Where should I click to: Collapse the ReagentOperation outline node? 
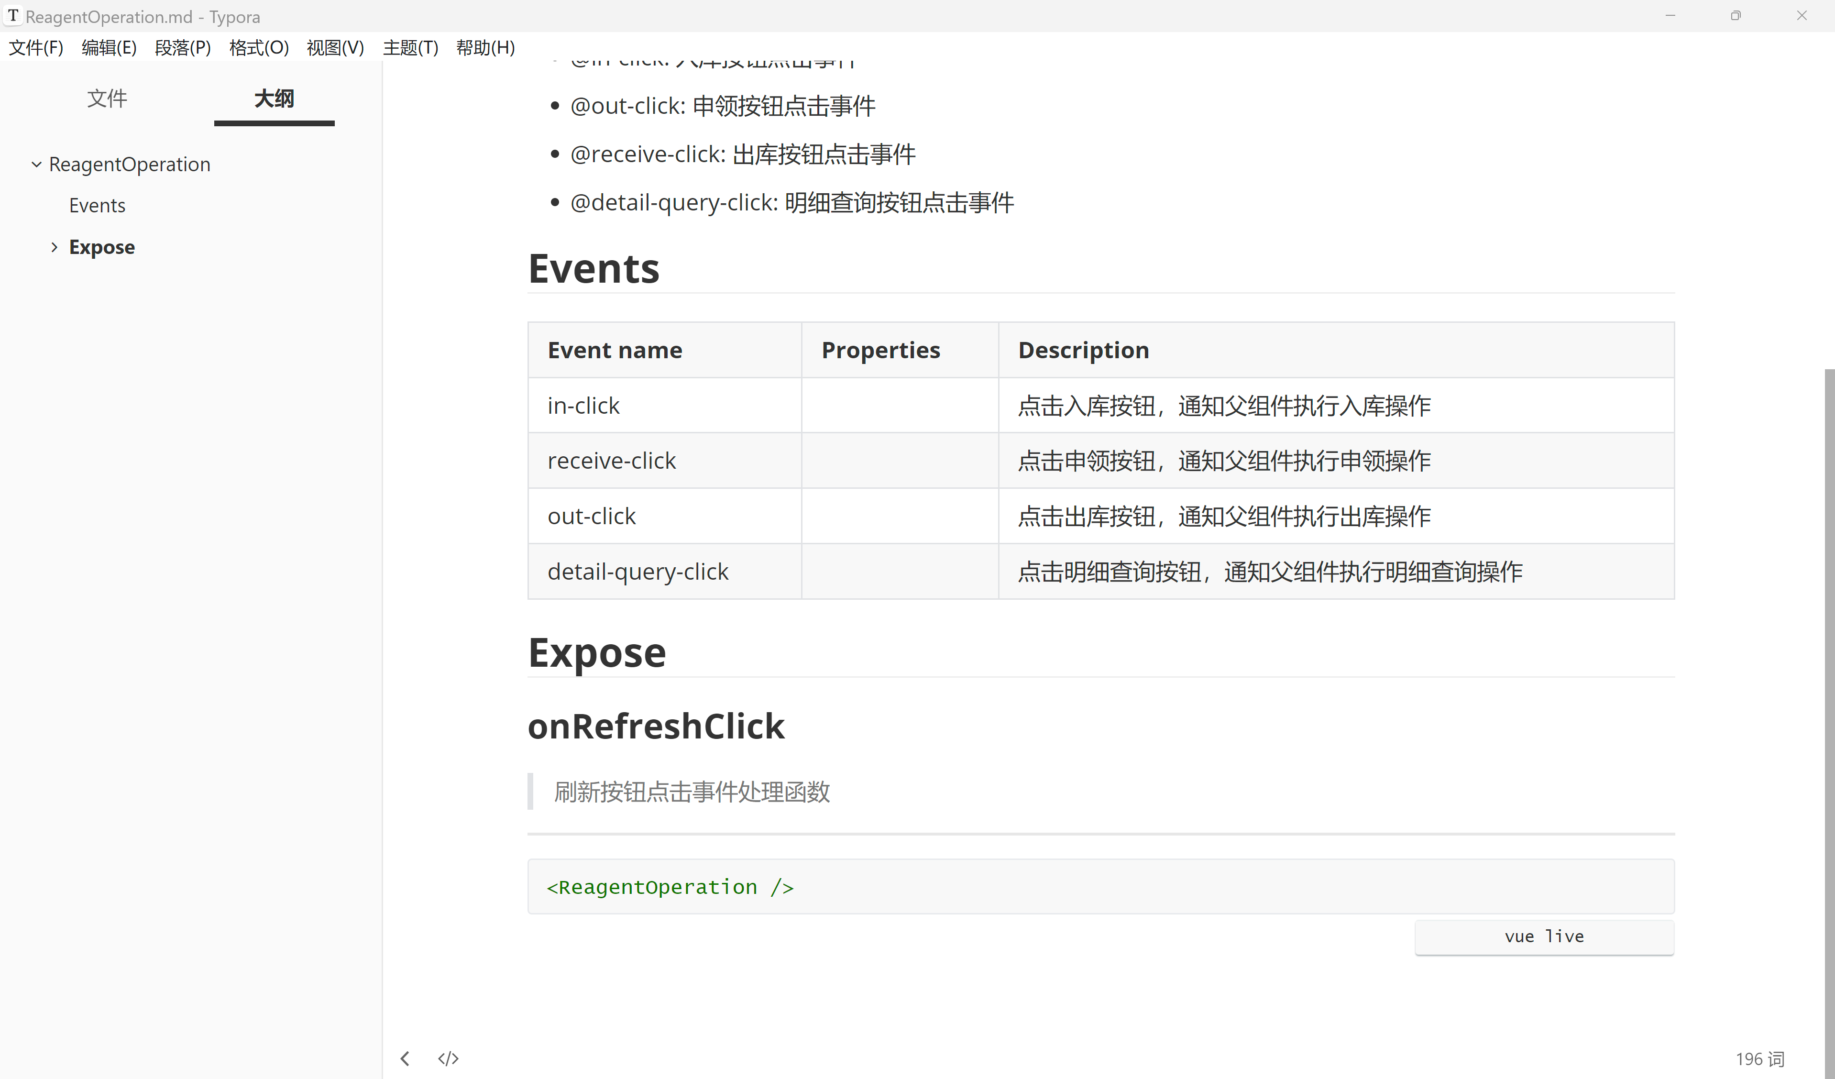pos(36,164)
